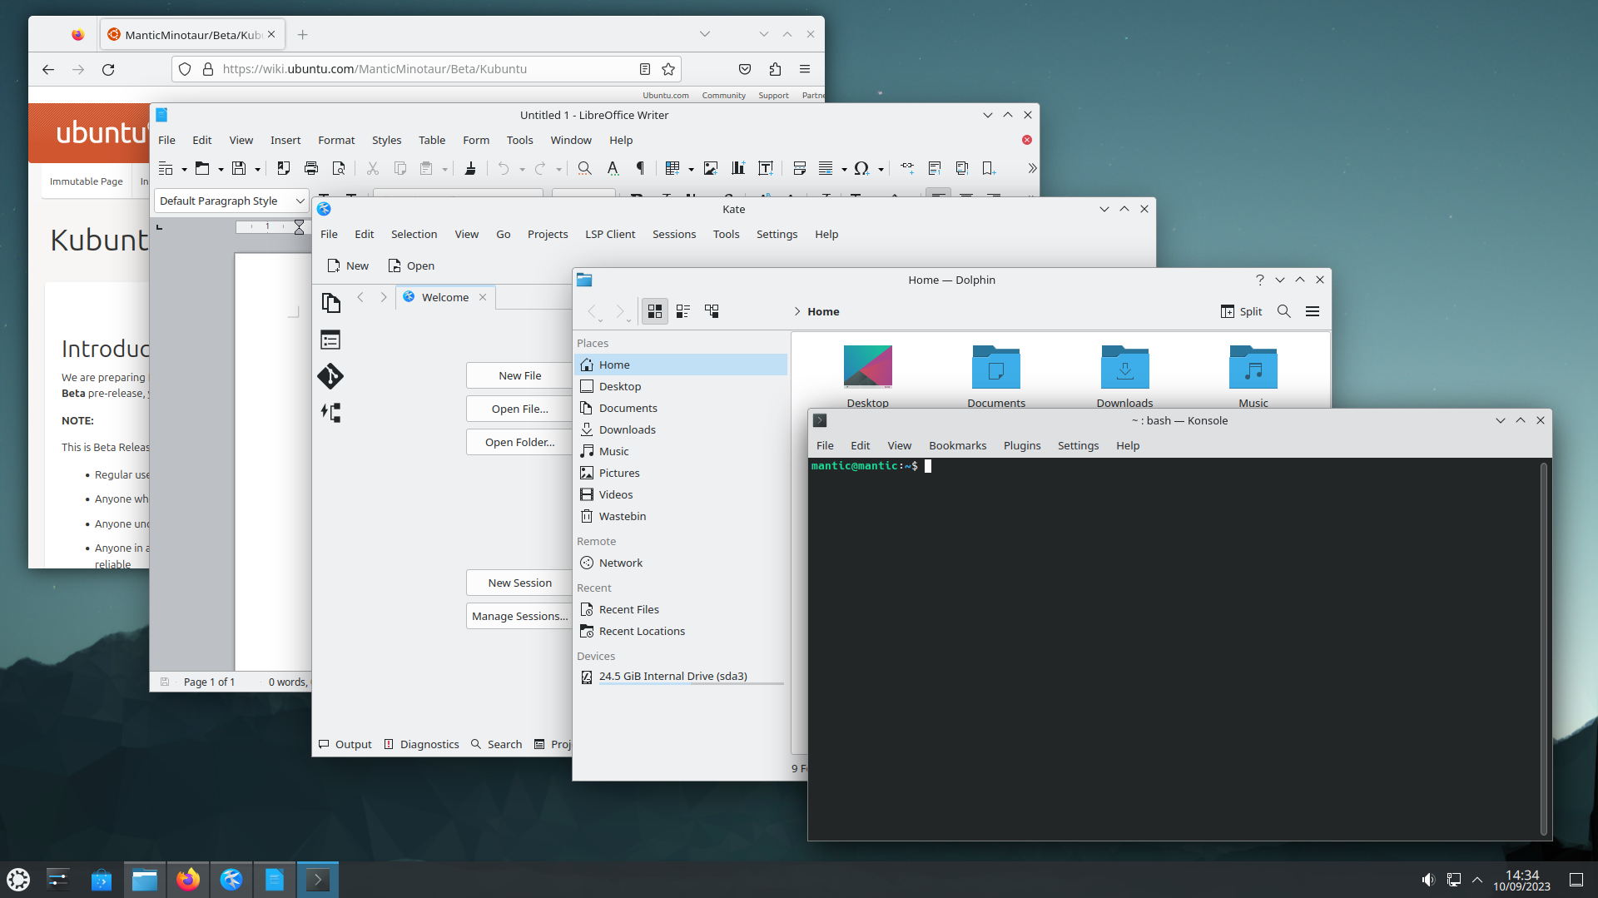Click Dolphin back navigation arrow
The width and height of the screenshot is (1598, 898).
[x=593, y=311]
